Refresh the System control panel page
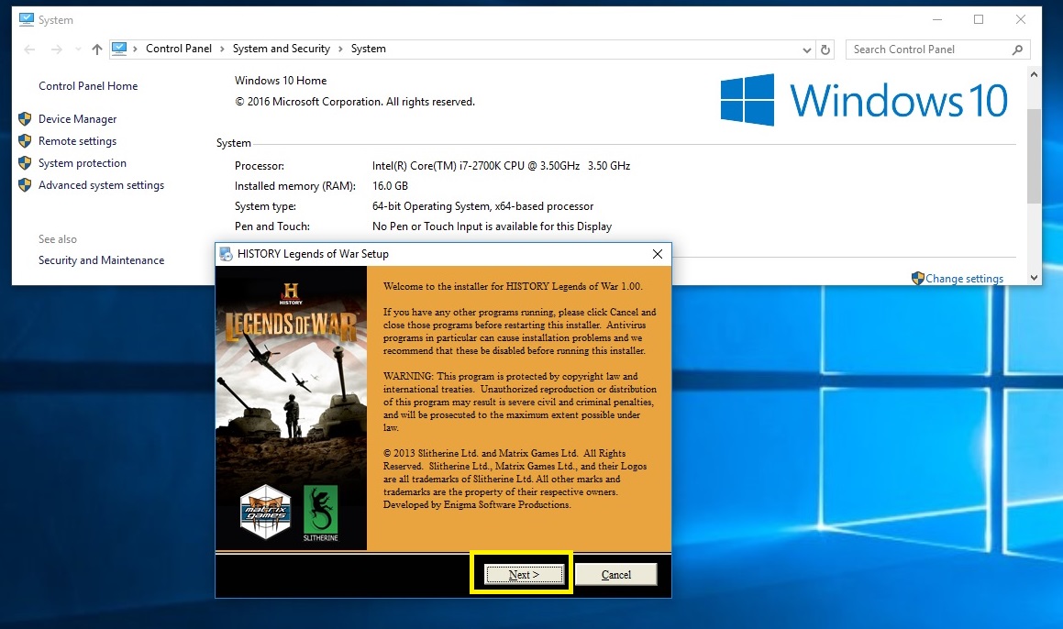Viewport: 1063px width, 629px height. pos(825,50)
